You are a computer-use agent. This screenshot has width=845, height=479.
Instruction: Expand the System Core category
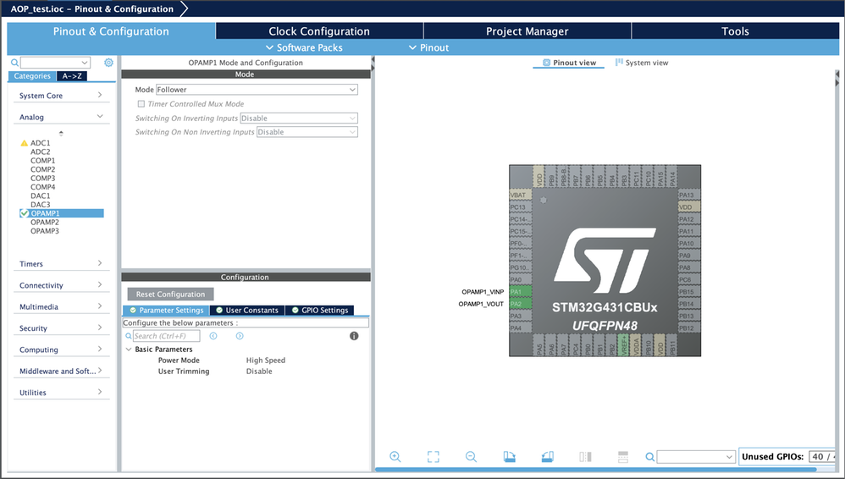click(x=100, y=95)
